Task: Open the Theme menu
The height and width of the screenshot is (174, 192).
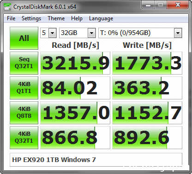Action: click(56, 18)
